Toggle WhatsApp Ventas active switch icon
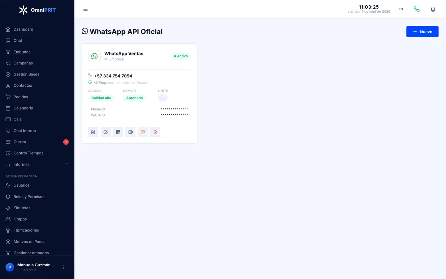The image size is (446, 279). [x=130, y=132]
